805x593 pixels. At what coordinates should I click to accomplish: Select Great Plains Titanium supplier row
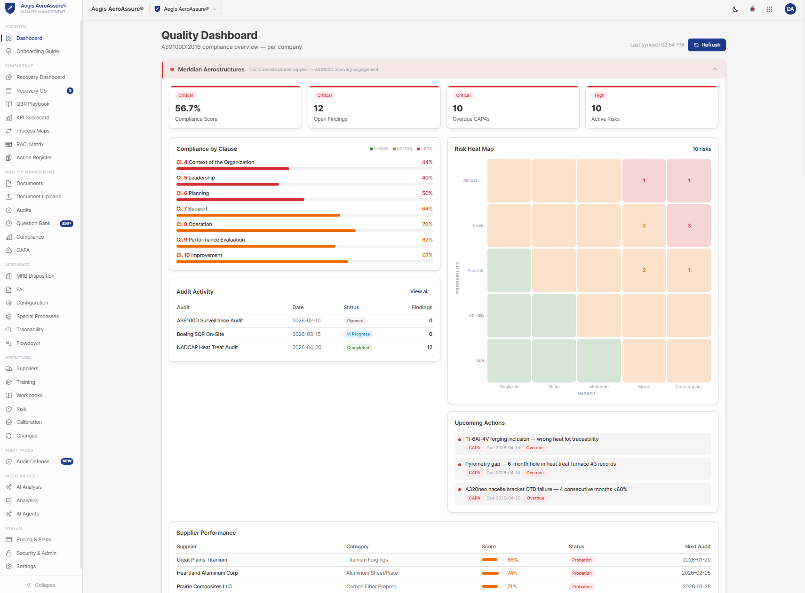444,560
